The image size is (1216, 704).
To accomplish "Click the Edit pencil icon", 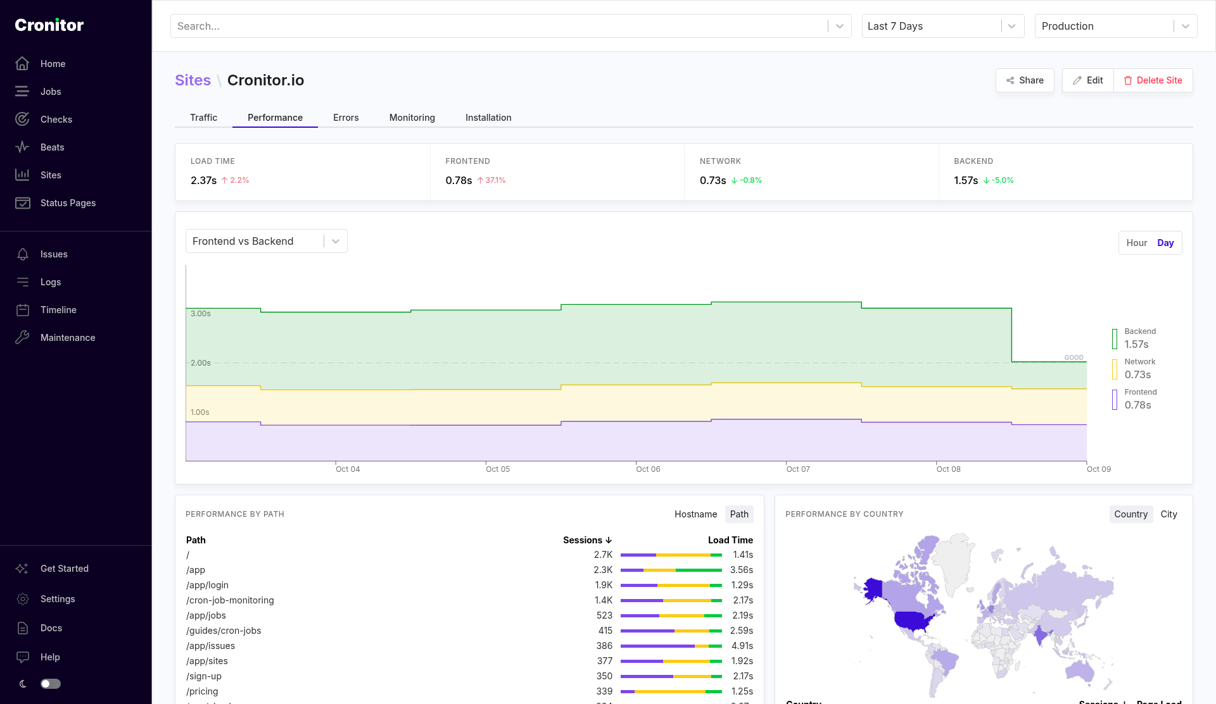I will [1077, 80].
